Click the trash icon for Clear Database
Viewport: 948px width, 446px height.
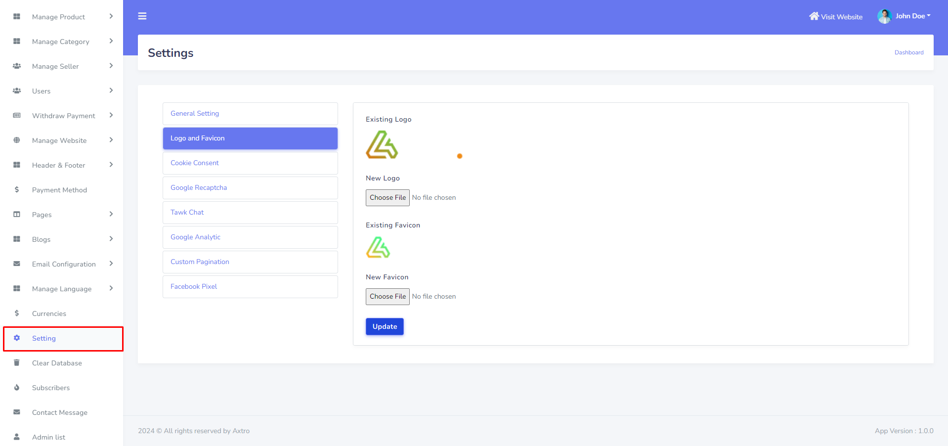17,363
